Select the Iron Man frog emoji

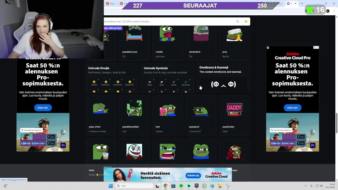tap(234, 152)
